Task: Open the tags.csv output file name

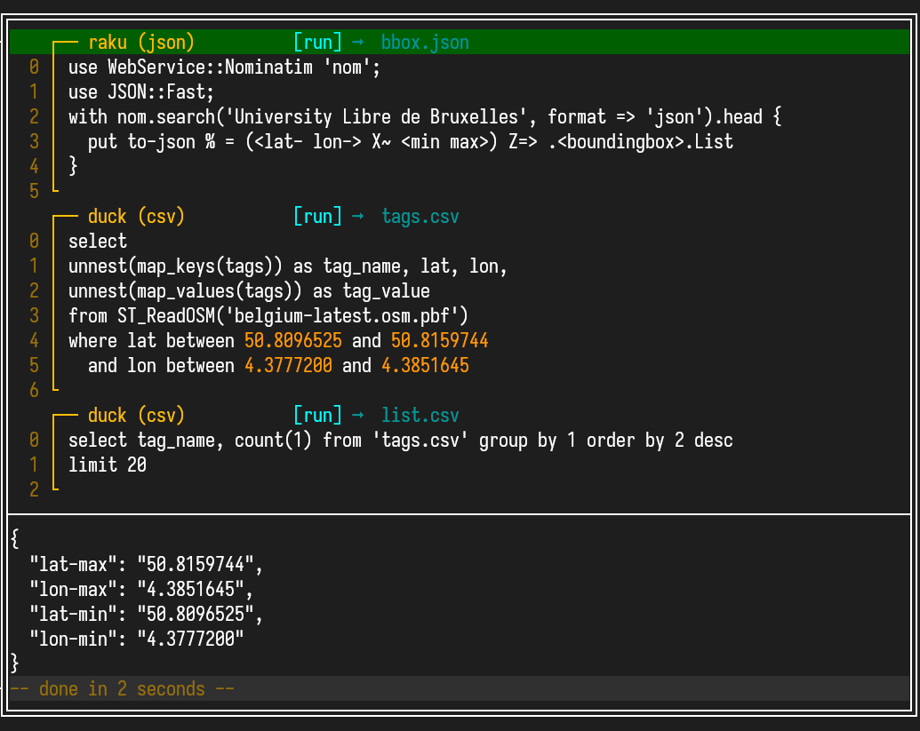Action: 420,217
